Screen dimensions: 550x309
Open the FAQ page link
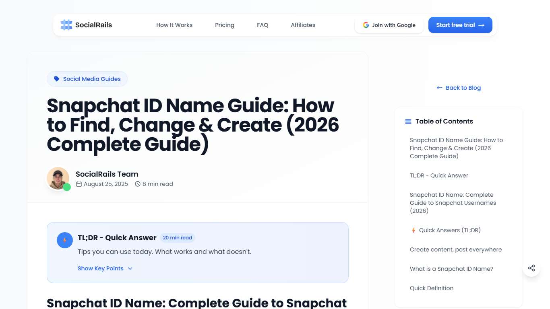point(263,25)
